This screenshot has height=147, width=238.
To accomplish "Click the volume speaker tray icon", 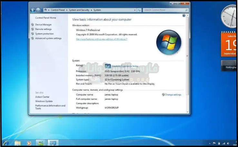I will click(x=228, y=143).
